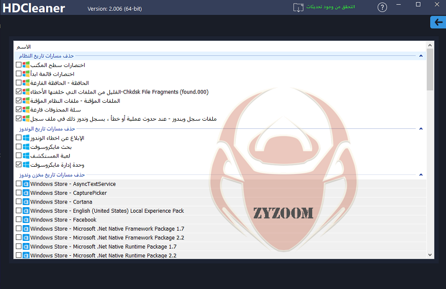Screen dimensions: 446x289
Task: Click Store icon beside English Local Experience Pack
Action: pyautogui.click(x=26, y=211)
